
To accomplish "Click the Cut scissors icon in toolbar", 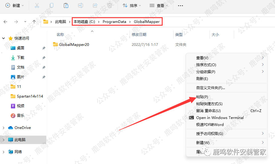I will click(x=37, y=5).
